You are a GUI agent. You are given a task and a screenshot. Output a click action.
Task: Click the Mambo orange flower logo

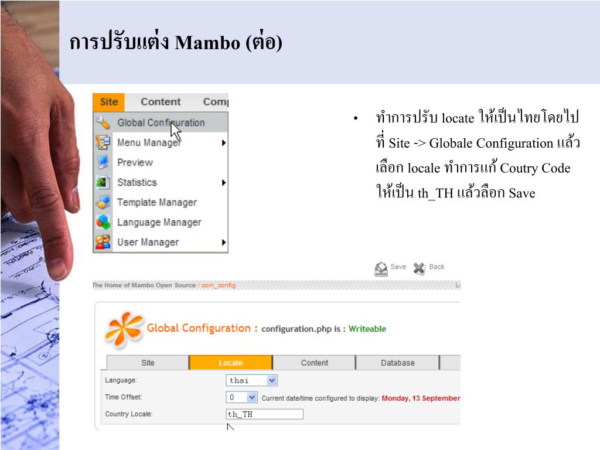[x=124, y=329]
